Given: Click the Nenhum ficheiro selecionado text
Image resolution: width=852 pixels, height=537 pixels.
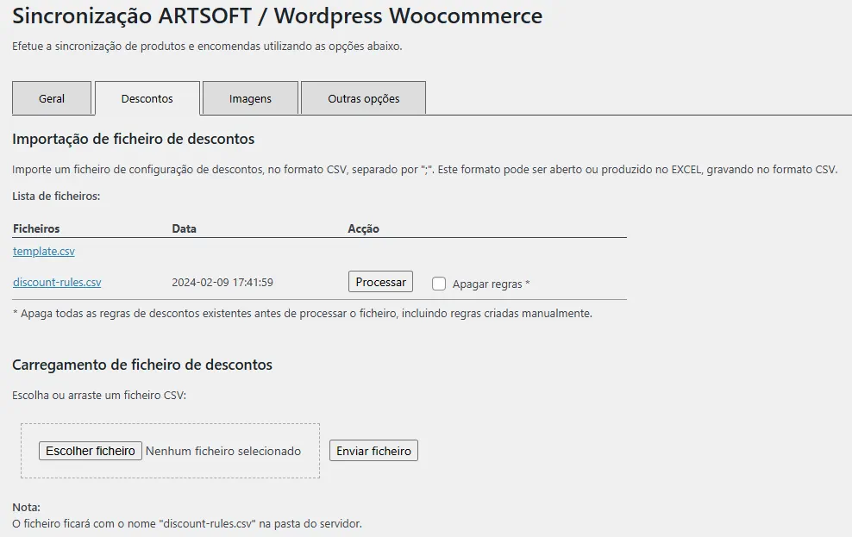Looking at the screenshot, I should [x=223, y=451].
